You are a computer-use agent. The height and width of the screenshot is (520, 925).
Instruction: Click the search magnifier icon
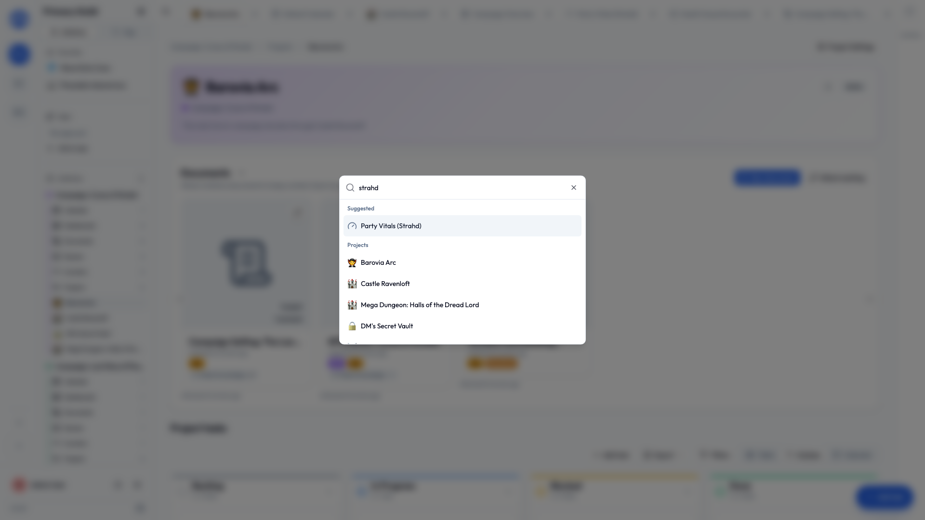(350, 188)
